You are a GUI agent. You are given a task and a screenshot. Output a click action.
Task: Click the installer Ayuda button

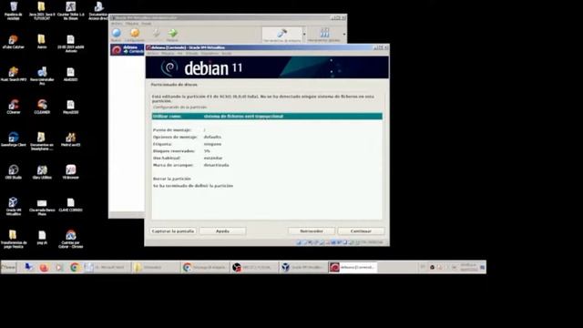point(222,231)
